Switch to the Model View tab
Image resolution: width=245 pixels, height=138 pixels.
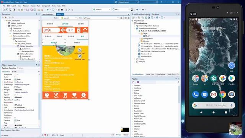click(x=150, y=74)
